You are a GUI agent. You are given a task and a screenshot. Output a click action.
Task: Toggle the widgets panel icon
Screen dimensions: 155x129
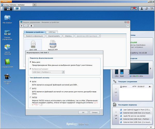[152, 9]
